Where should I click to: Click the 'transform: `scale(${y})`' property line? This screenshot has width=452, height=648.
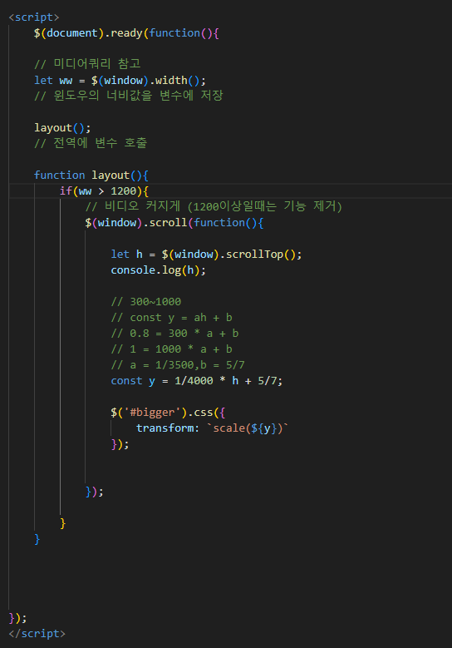tap(212, 428)
